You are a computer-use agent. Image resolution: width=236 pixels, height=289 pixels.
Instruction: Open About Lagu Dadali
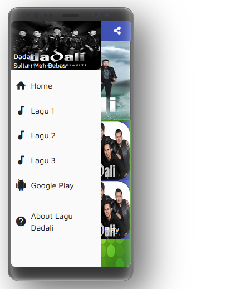56,222
